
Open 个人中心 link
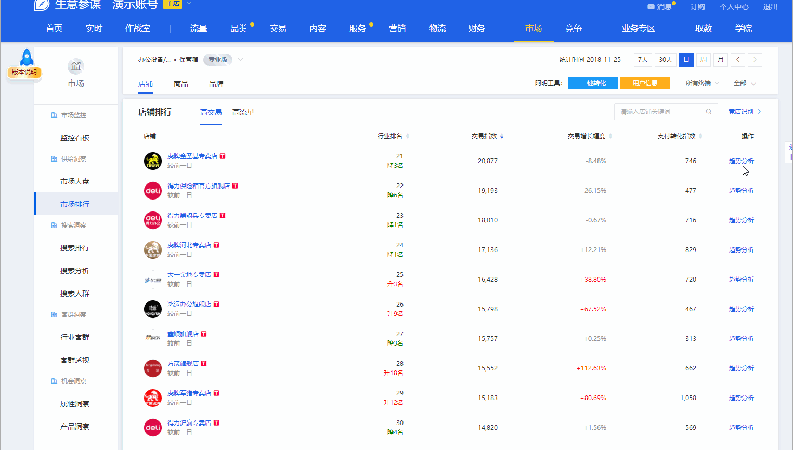[x=734, y=7]
